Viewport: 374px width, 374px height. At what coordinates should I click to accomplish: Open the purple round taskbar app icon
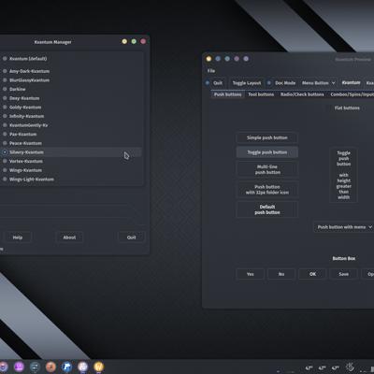[19, 367]
